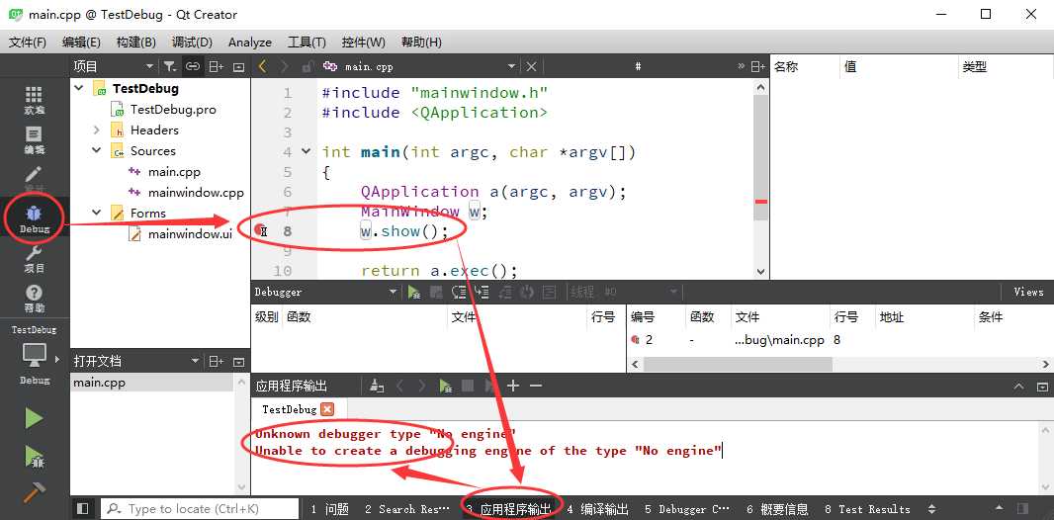Close the Projects side panel via its toolbar icon
Image resolution: width=1054 pixels, height=520 pixels.
coord(238,66)
